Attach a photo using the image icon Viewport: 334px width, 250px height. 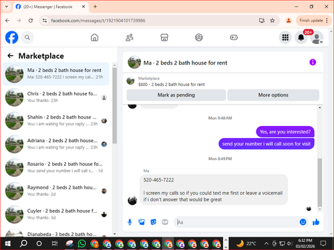pos(142,222)
